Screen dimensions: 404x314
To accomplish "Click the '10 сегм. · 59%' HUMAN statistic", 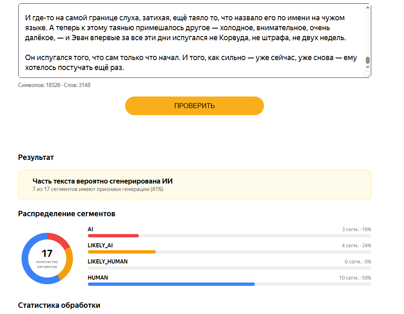I will [355, 278].
